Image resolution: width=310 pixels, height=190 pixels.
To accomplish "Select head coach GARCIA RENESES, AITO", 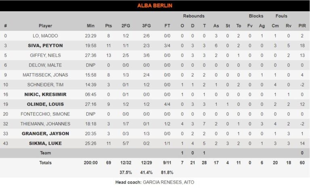I will 168,182.
